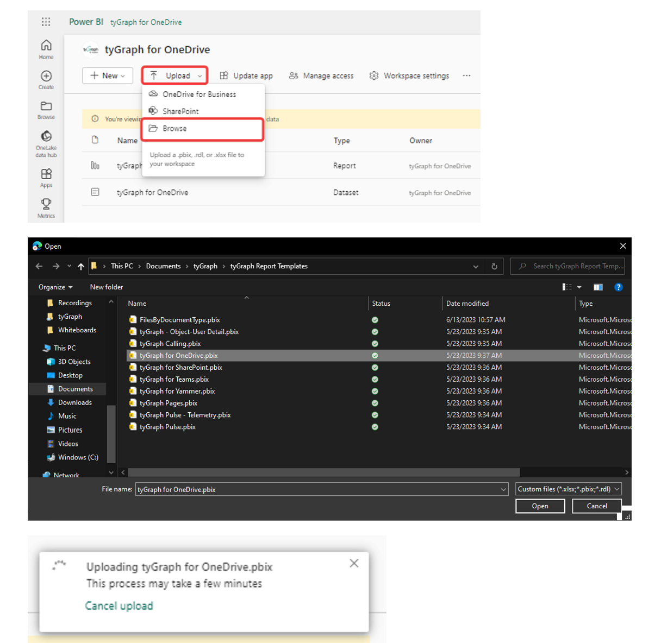Choose Browse upload option
The width and height of the screenshot is (655, 643).
203,129
